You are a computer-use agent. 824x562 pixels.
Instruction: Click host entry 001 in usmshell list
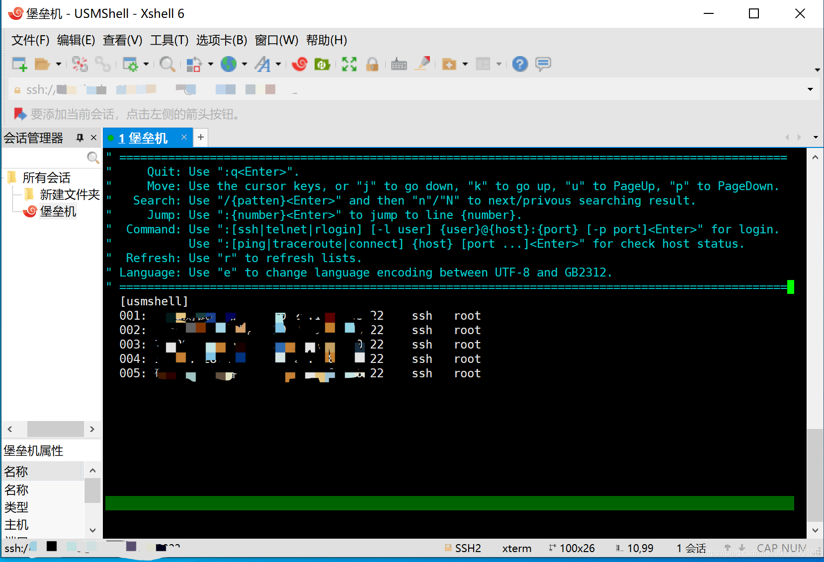pyautogui.click(x=300, y=316)
